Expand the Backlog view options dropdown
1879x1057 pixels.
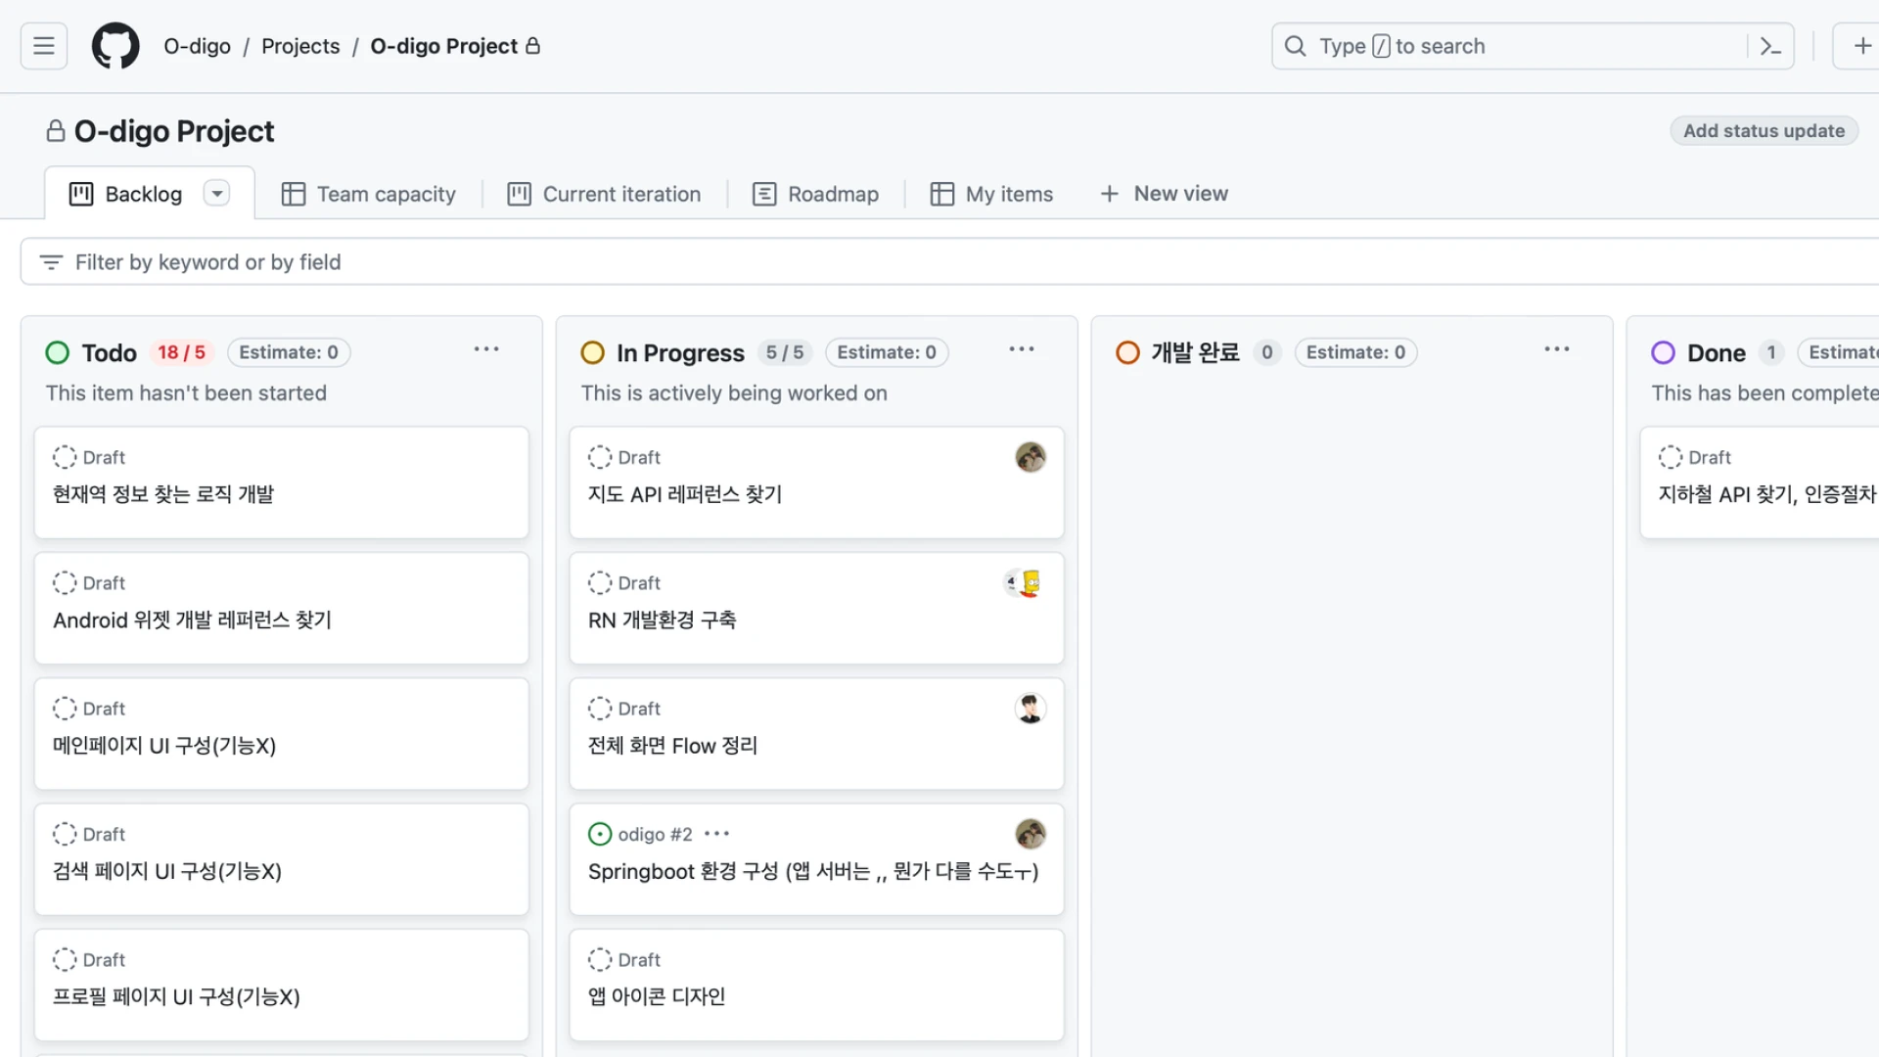216,194
